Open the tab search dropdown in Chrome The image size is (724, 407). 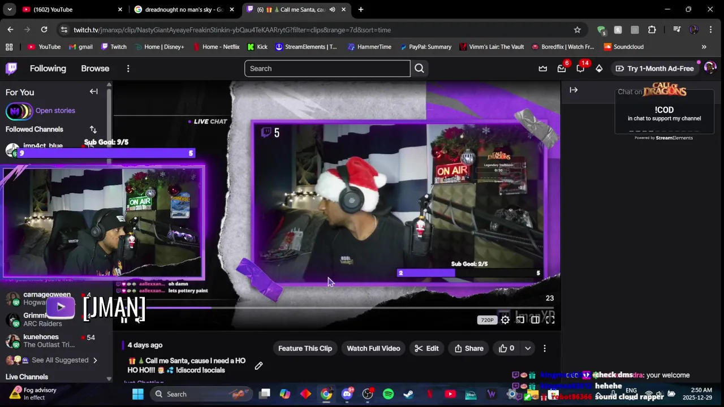pos(10,10)
